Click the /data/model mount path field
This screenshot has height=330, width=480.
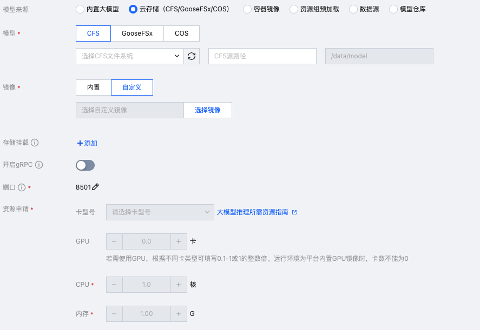pos(379,56)
